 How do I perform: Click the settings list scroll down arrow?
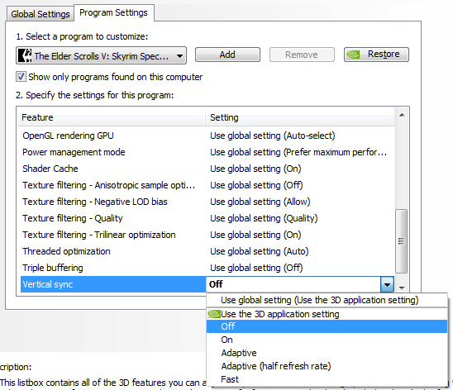point(402,288)
